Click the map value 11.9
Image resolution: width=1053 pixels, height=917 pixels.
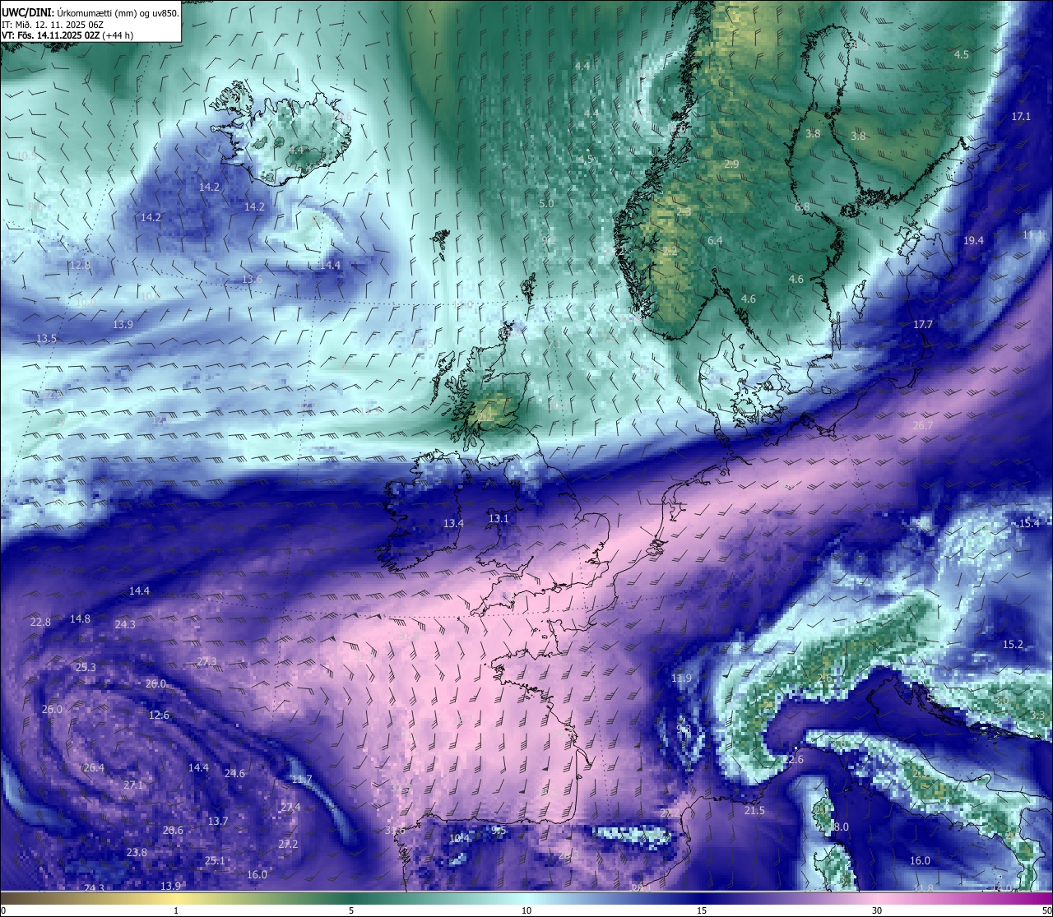(681, 678)
